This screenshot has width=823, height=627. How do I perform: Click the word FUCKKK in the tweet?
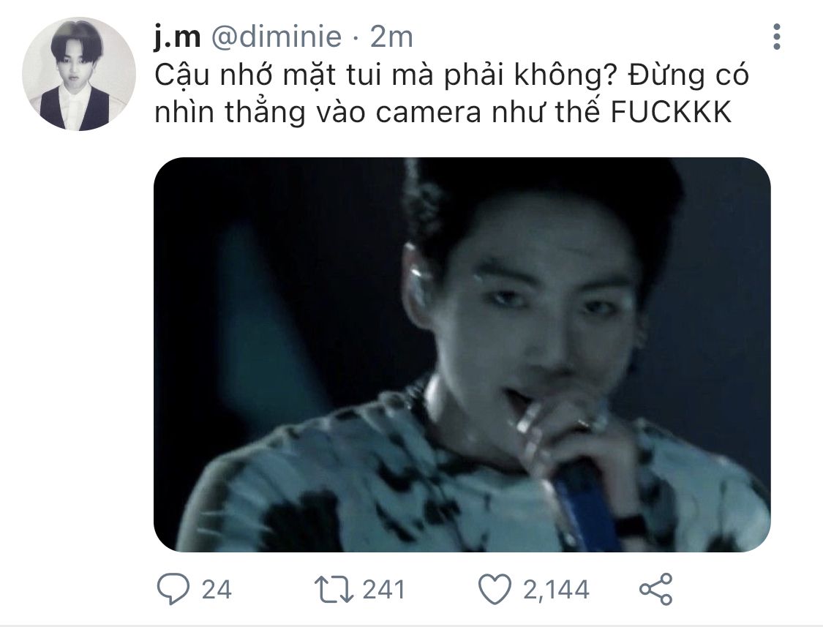(x=672, y=112)
